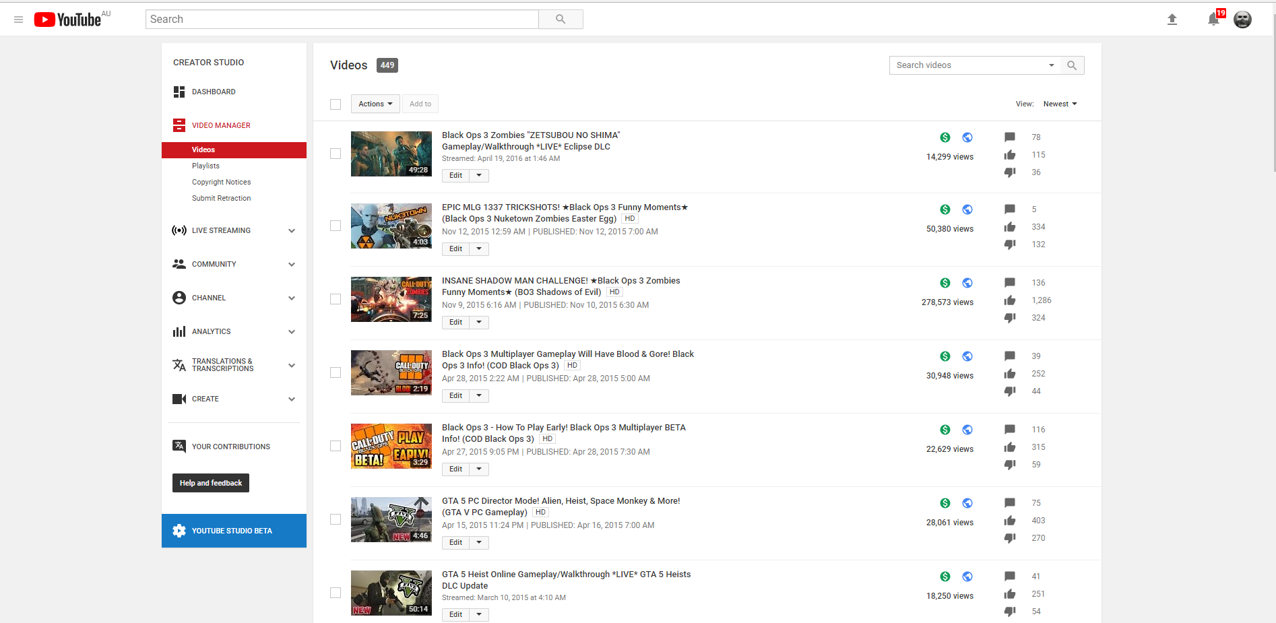Expand the Create section chevron
Viewport: 1276px width, 623px height.
pos(292,399)
